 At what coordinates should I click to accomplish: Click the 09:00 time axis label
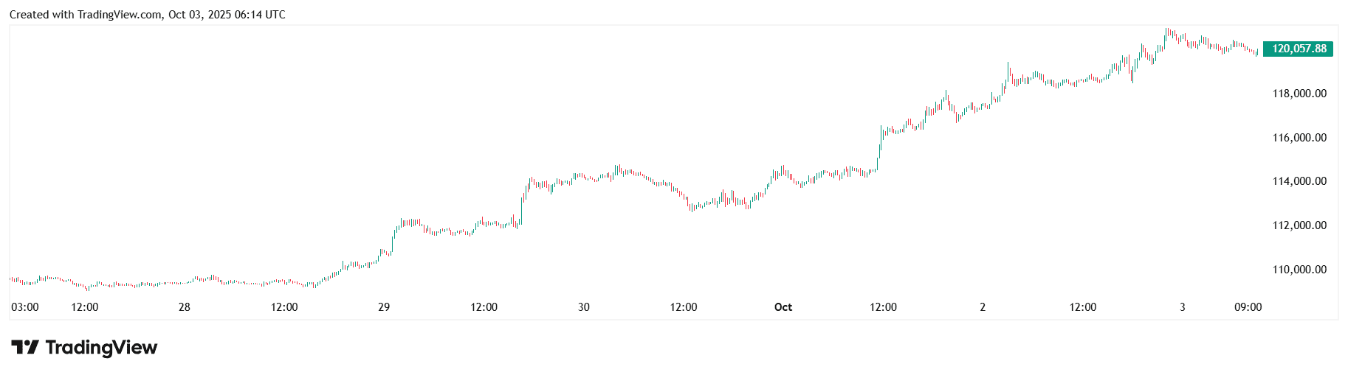pos(1248,307)
